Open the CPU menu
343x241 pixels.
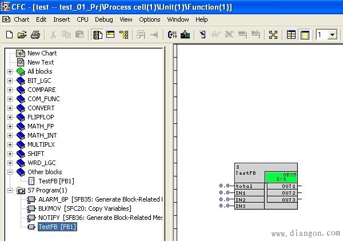click(x=82, y=19)
